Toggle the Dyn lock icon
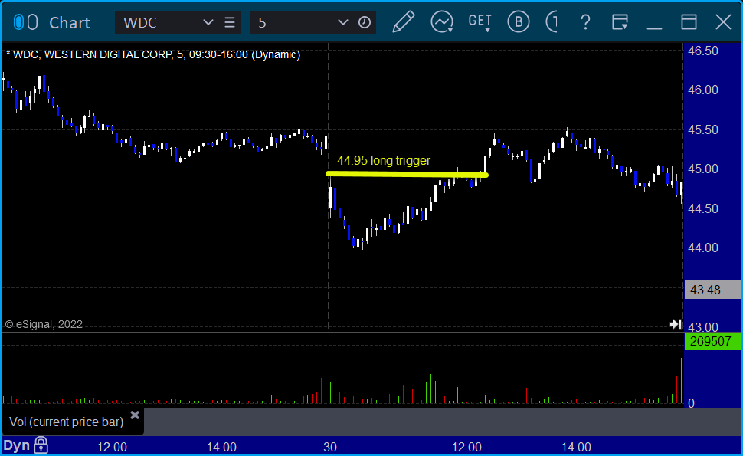The width and height of the screenshot is (743, 456). click(41, 445)
